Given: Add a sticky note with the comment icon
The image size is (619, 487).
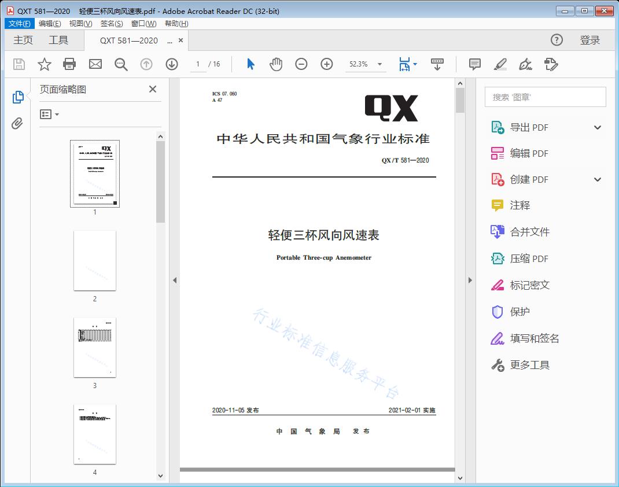Looking at the screenshot, I should (474, 64).
